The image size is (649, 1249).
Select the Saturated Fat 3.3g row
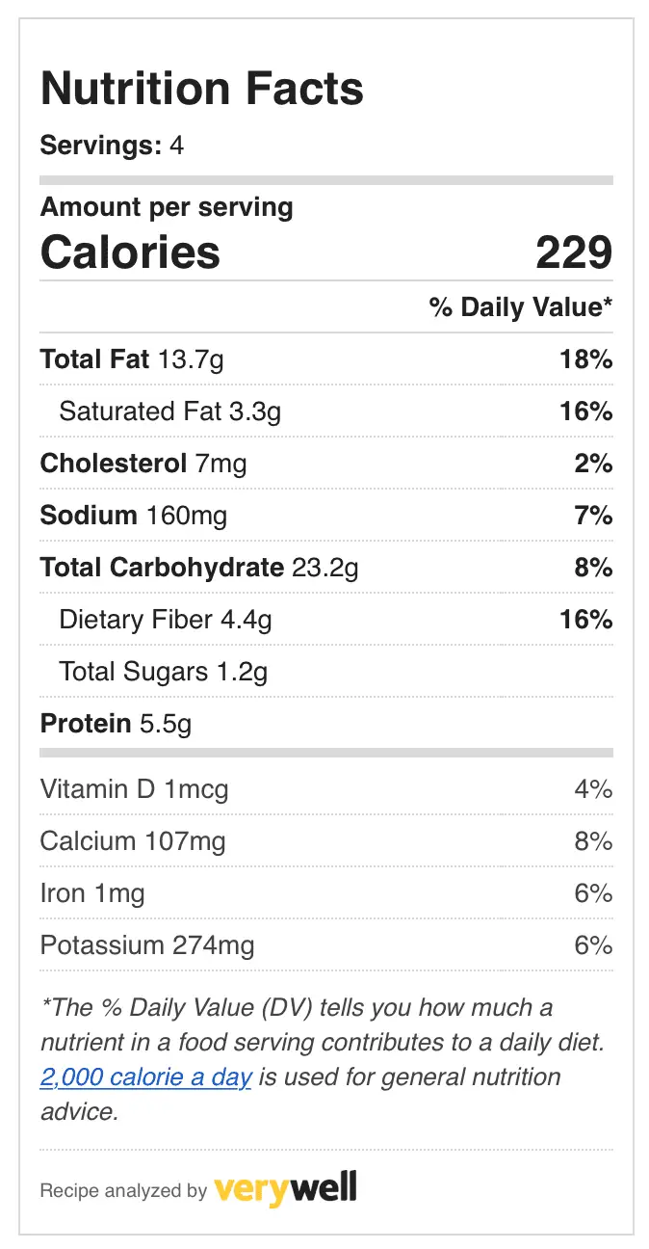326,412
